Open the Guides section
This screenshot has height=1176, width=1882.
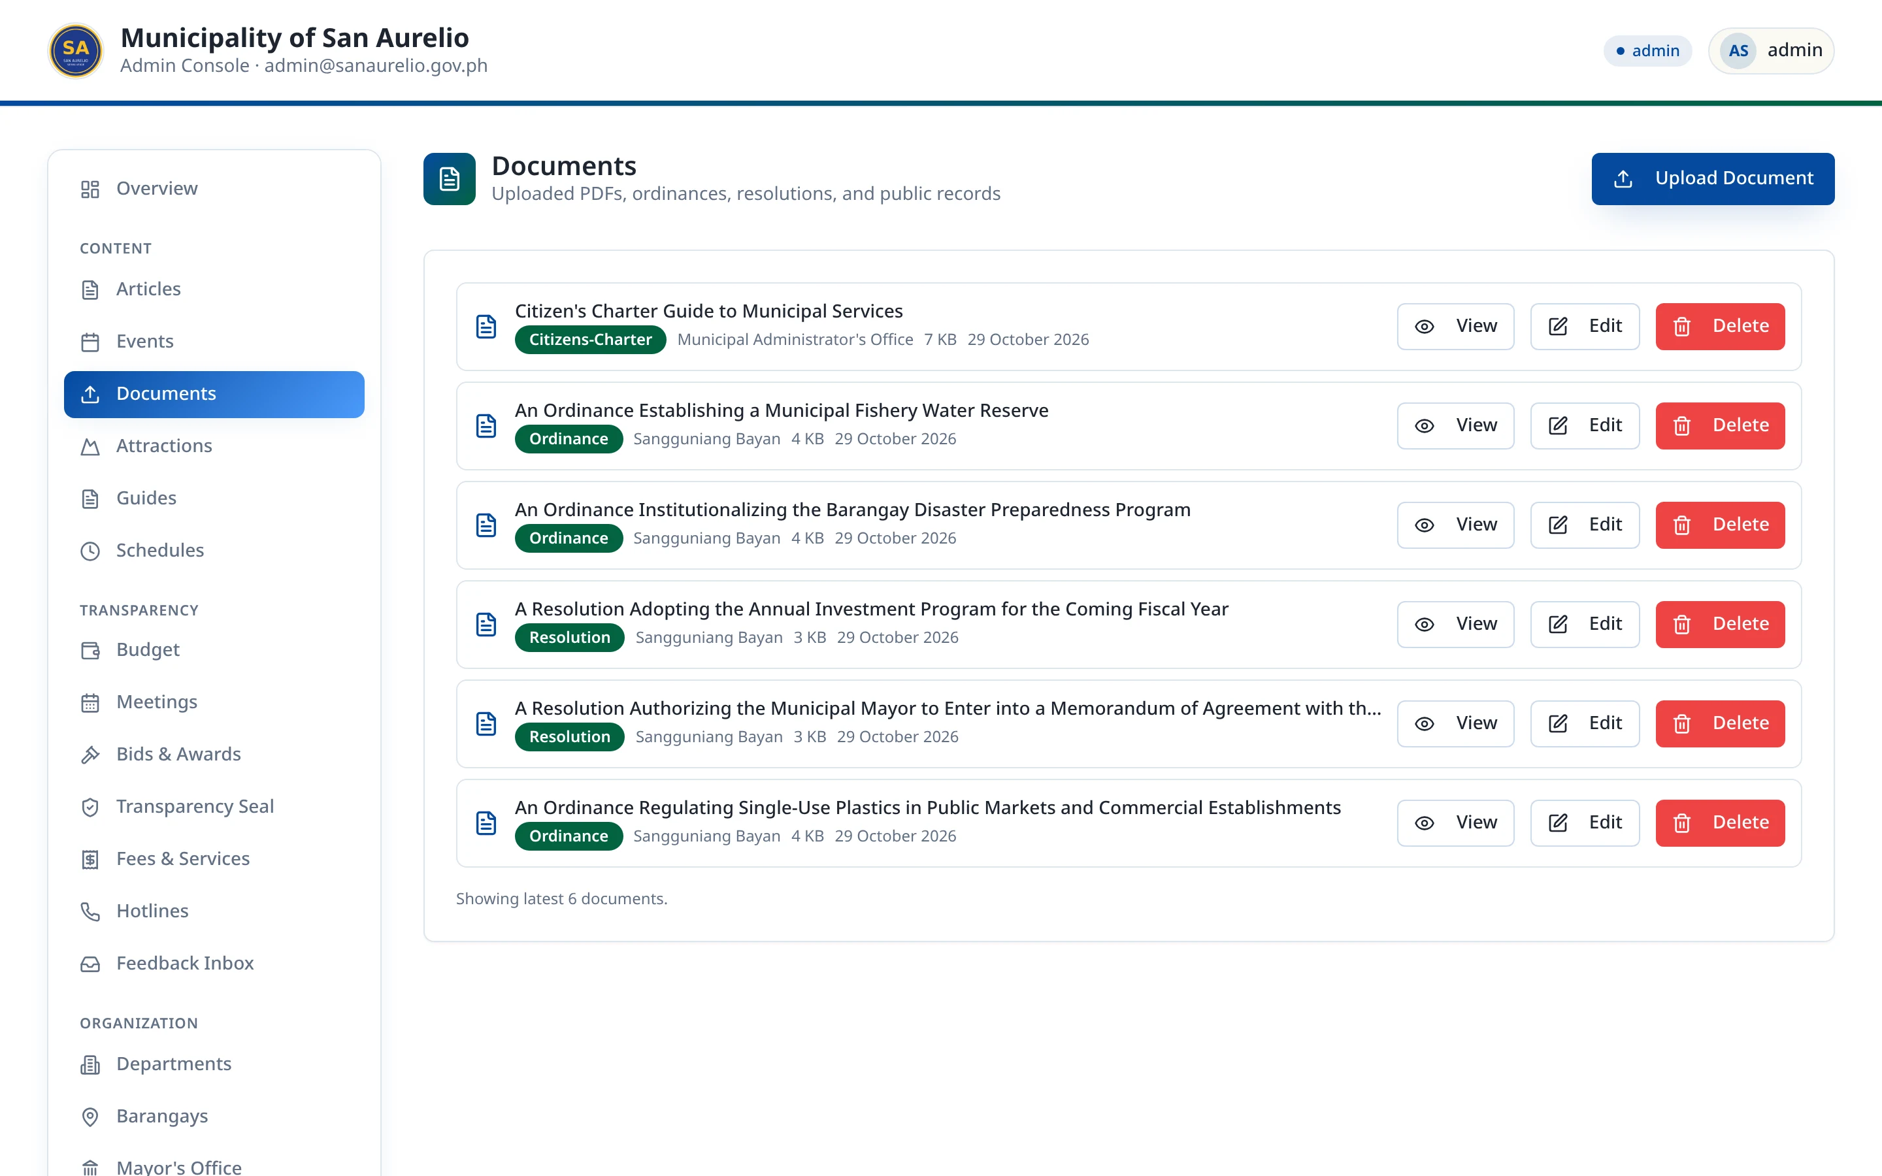(214, 498)
